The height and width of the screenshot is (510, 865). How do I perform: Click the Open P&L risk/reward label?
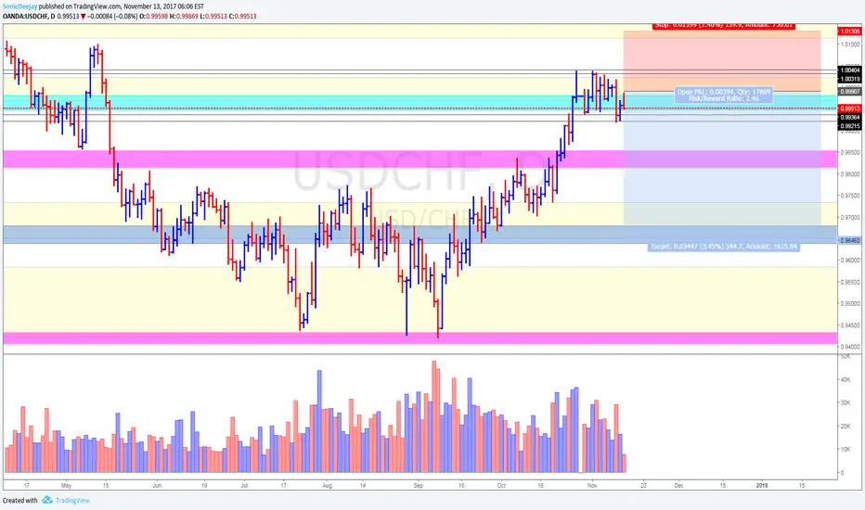724,95
